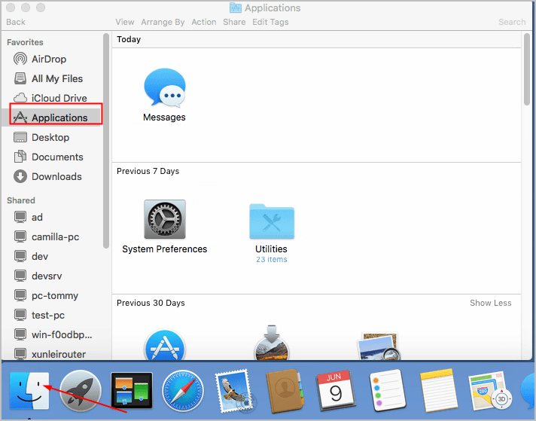The image size is (536, 421).
Task: Open the Preview app icon
Action: click(x=379, y=346)
